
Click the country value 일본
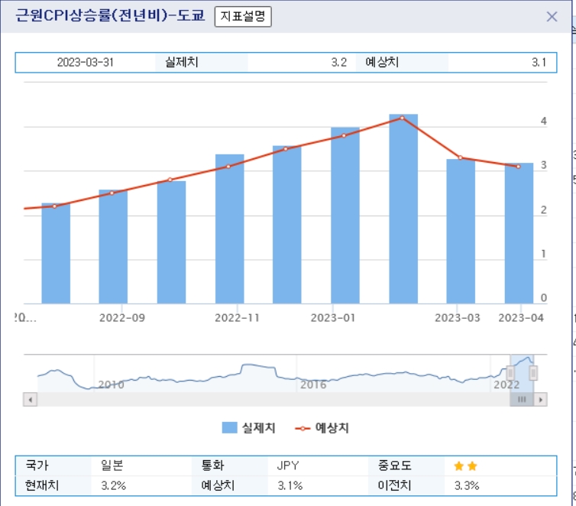112,465
